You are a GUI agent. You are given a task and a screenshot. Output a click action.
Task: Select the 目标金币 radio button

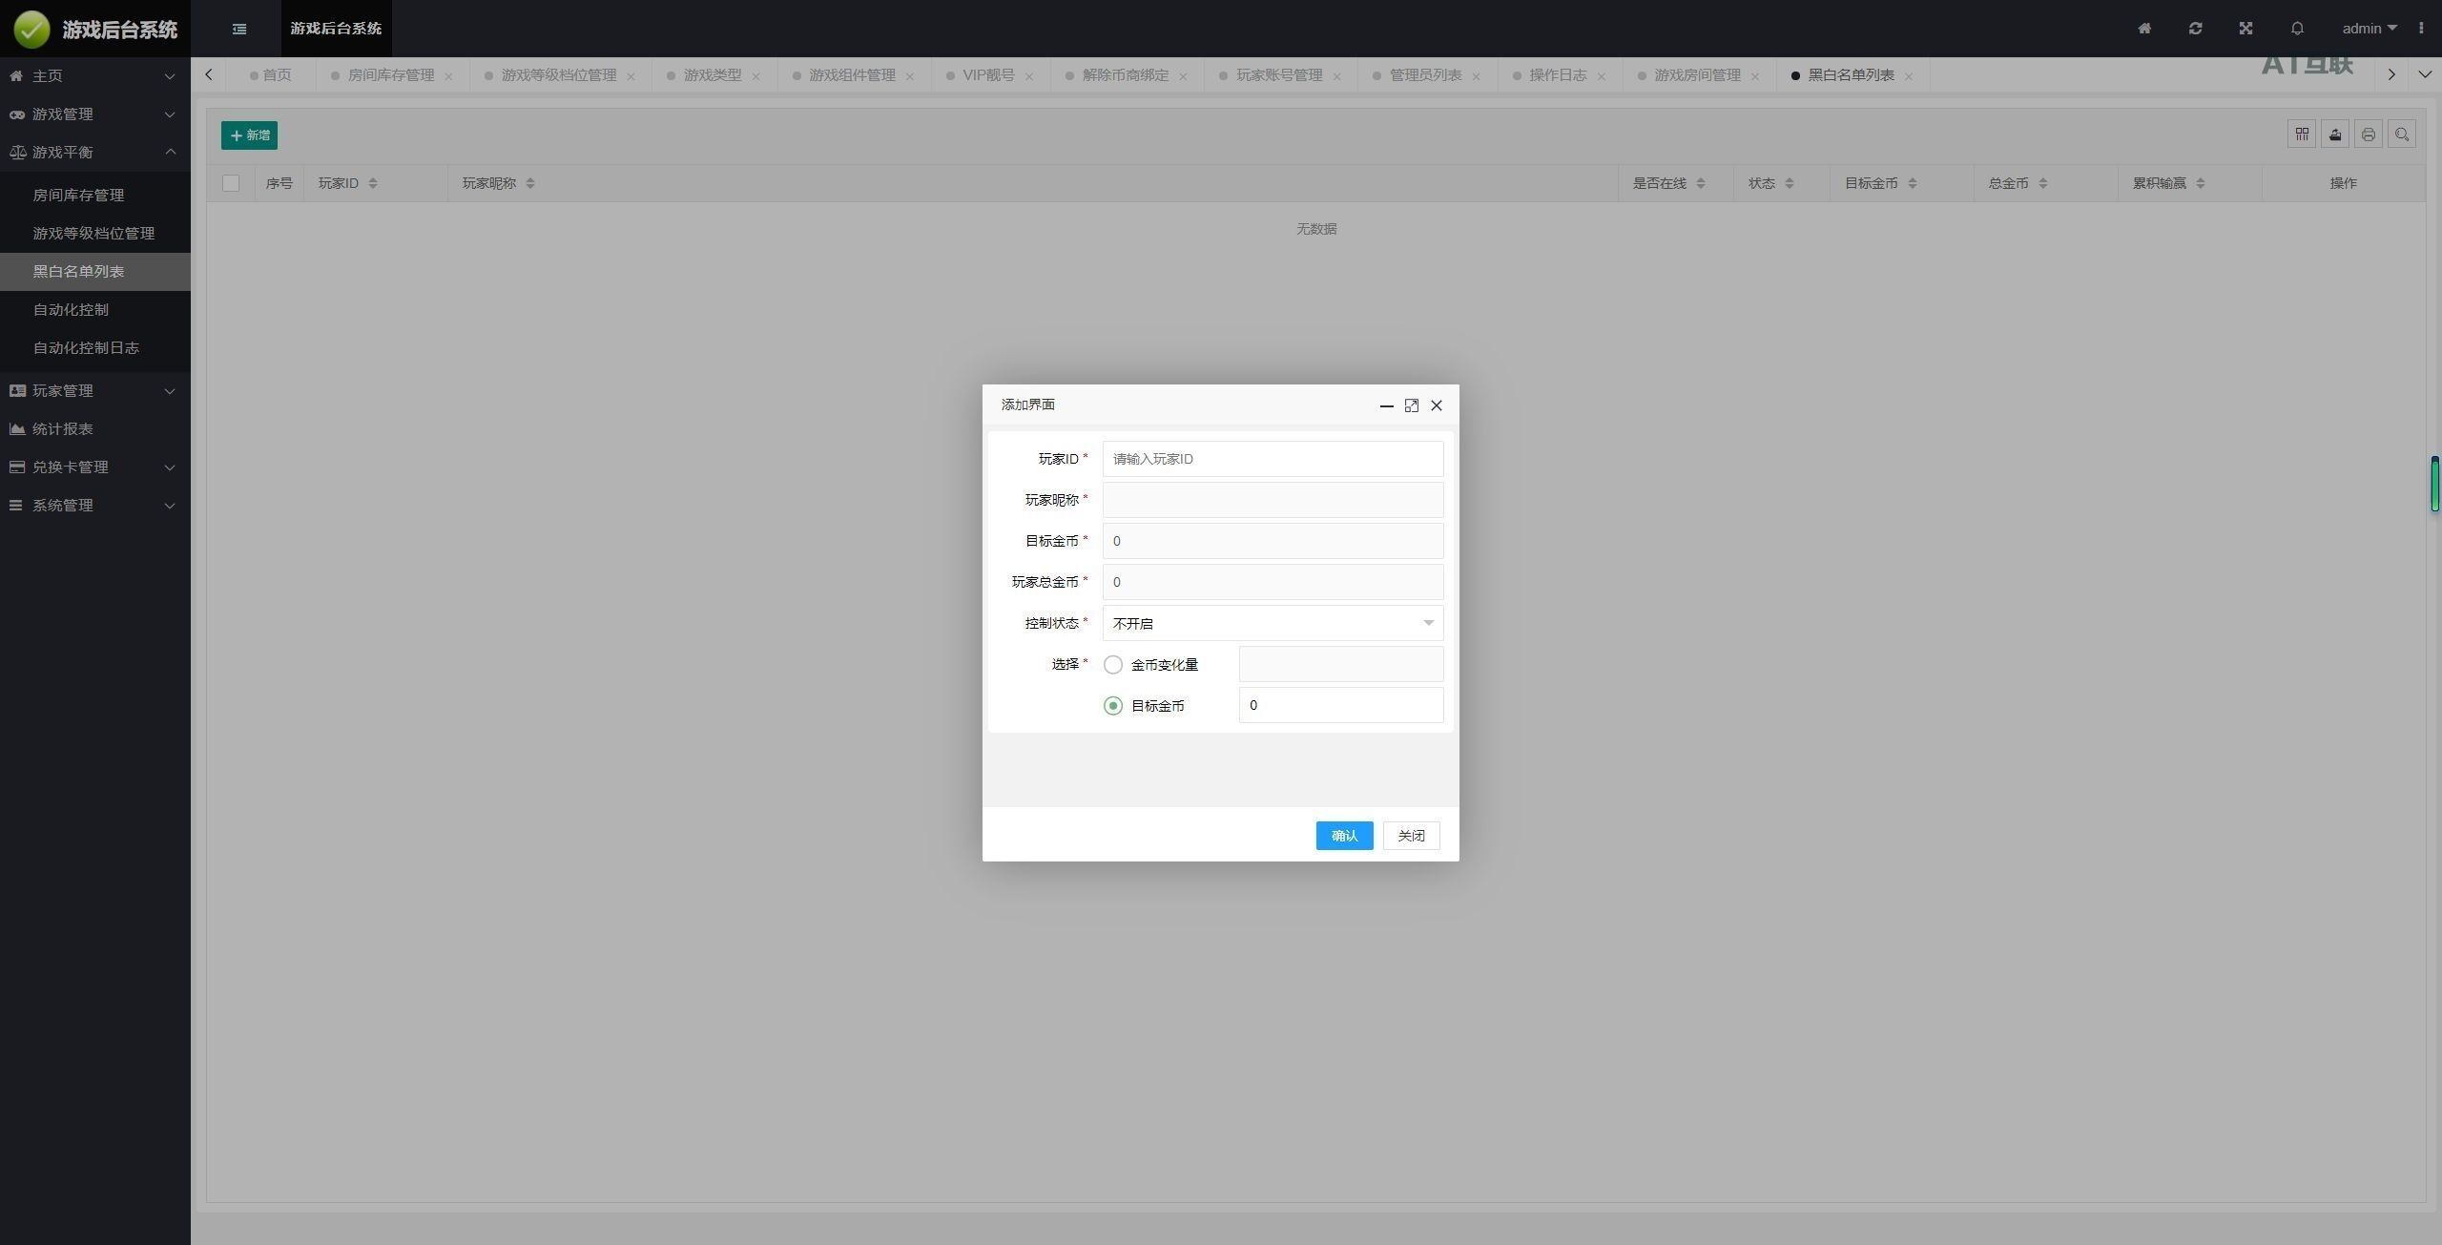pos(1113,706)
